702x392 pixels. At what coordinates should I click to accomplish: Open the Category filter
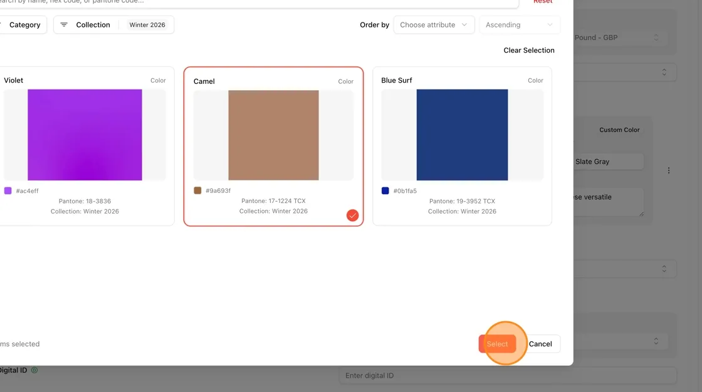[23, 24]
